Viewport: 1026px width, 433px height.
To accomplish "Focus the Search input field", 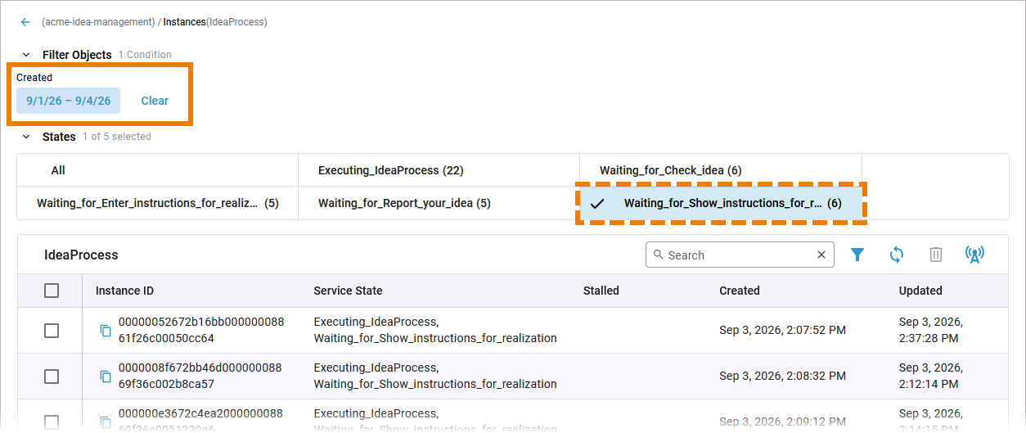I will (x=740, y=255).
